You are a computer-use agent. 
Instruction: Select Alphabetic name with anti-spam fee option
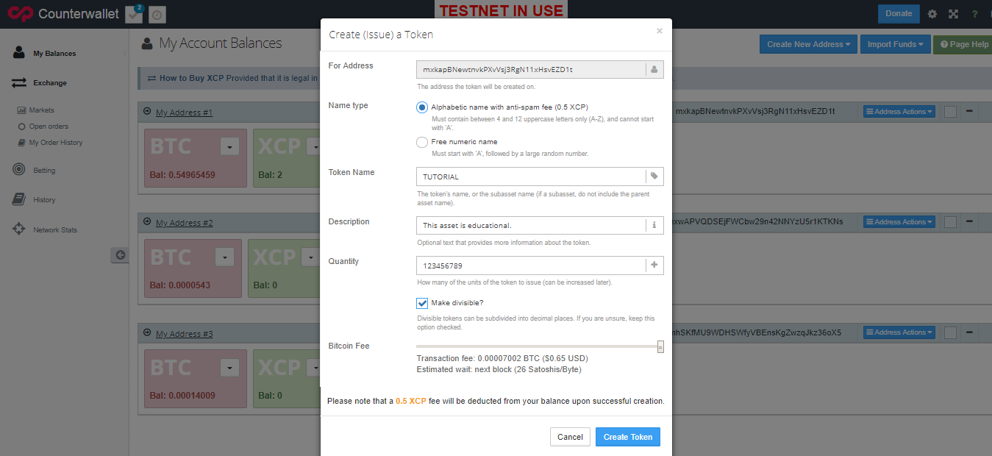click(x=421, y=107)
